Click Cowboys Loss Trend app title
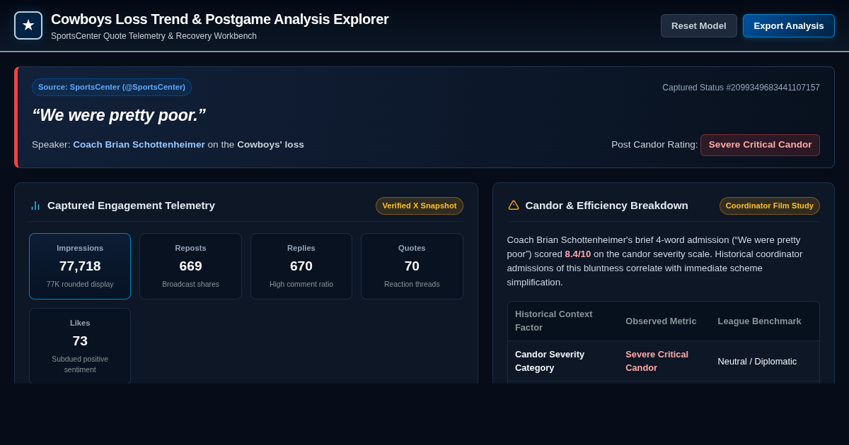 (220, 20)
